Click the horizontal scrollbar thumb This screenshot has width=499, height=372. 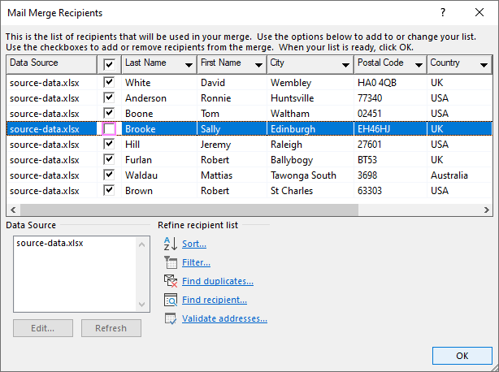click(189, 210)
